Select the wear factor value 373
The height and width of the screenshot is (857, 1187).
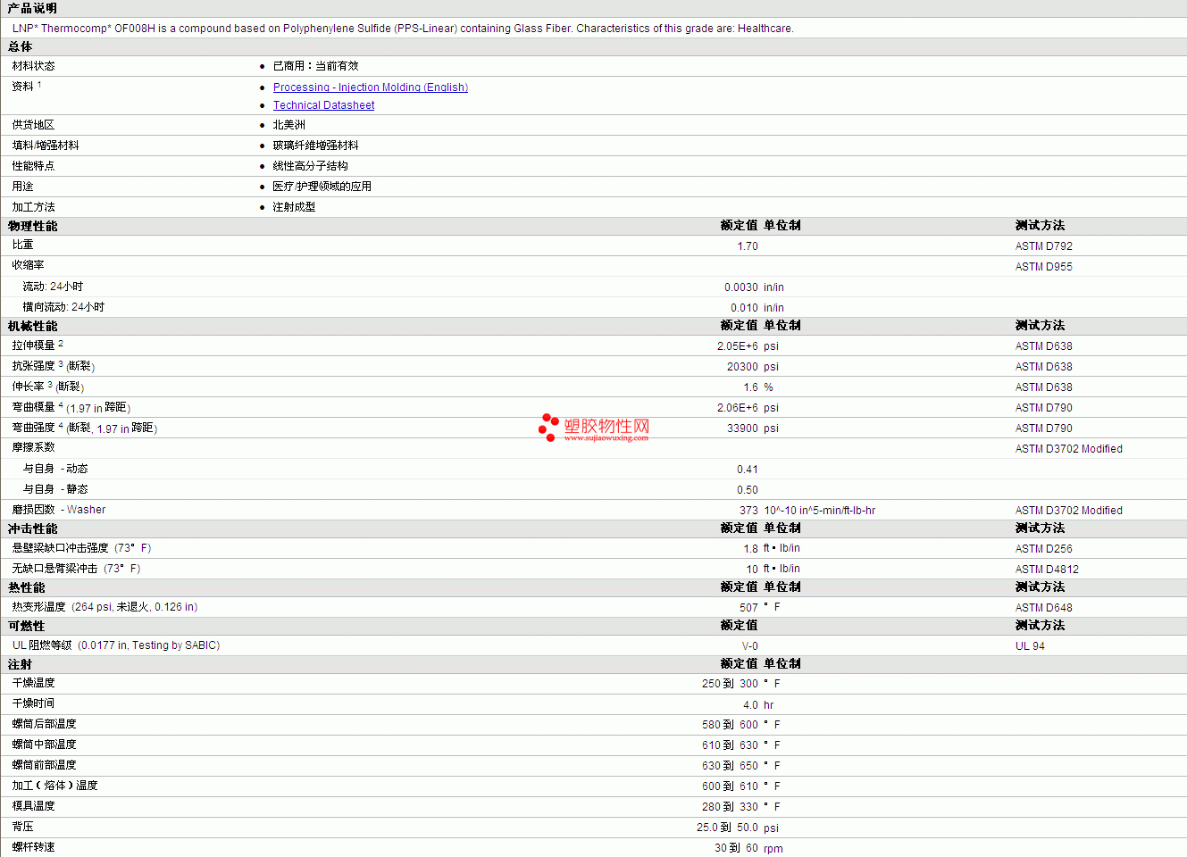pyautogui.click(x=748, y=511)
